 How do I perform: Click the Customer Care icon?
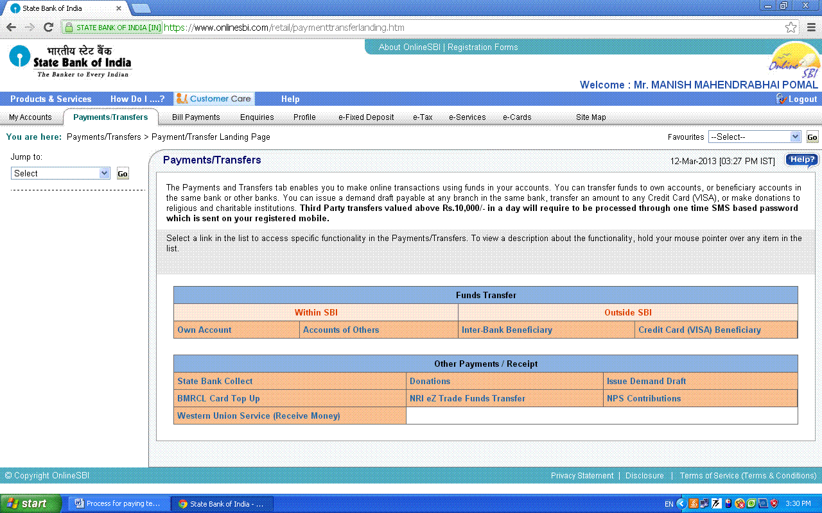coord(182,99)
